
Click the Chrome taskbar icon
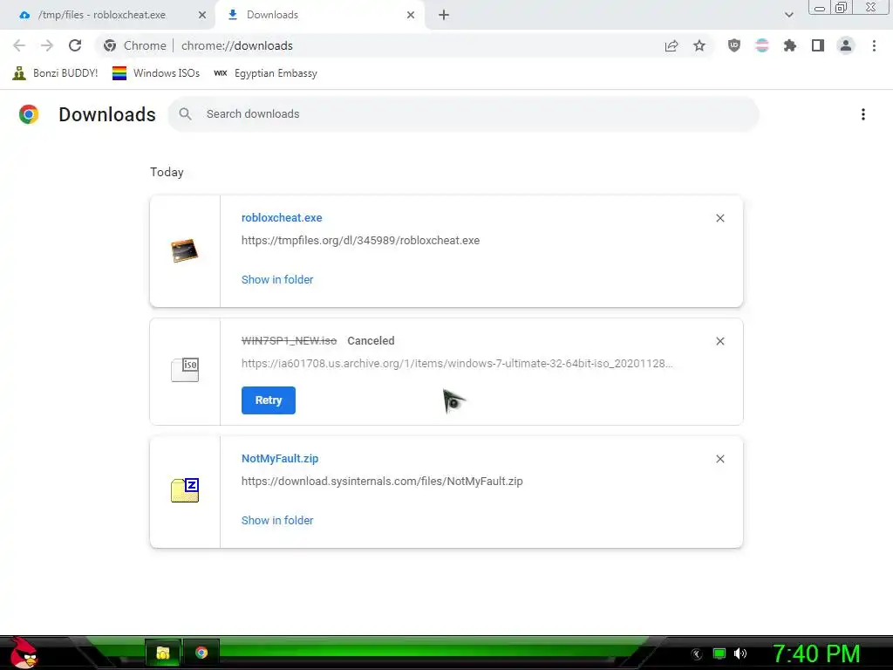(201, 653)
